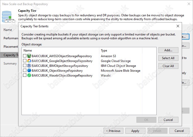Click the greyed-out OK button in Capacity Tier Extents
Screen dimensions: 193x137
pyautogui.click(x=146, y=120)
